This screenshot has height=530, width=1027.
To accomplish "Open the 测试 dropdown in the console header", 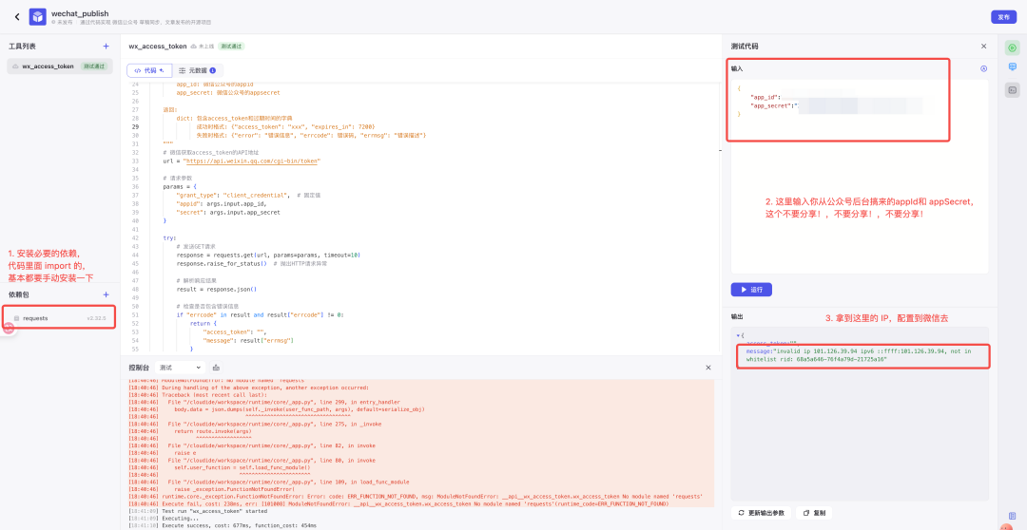I will [x=181, y=368].
